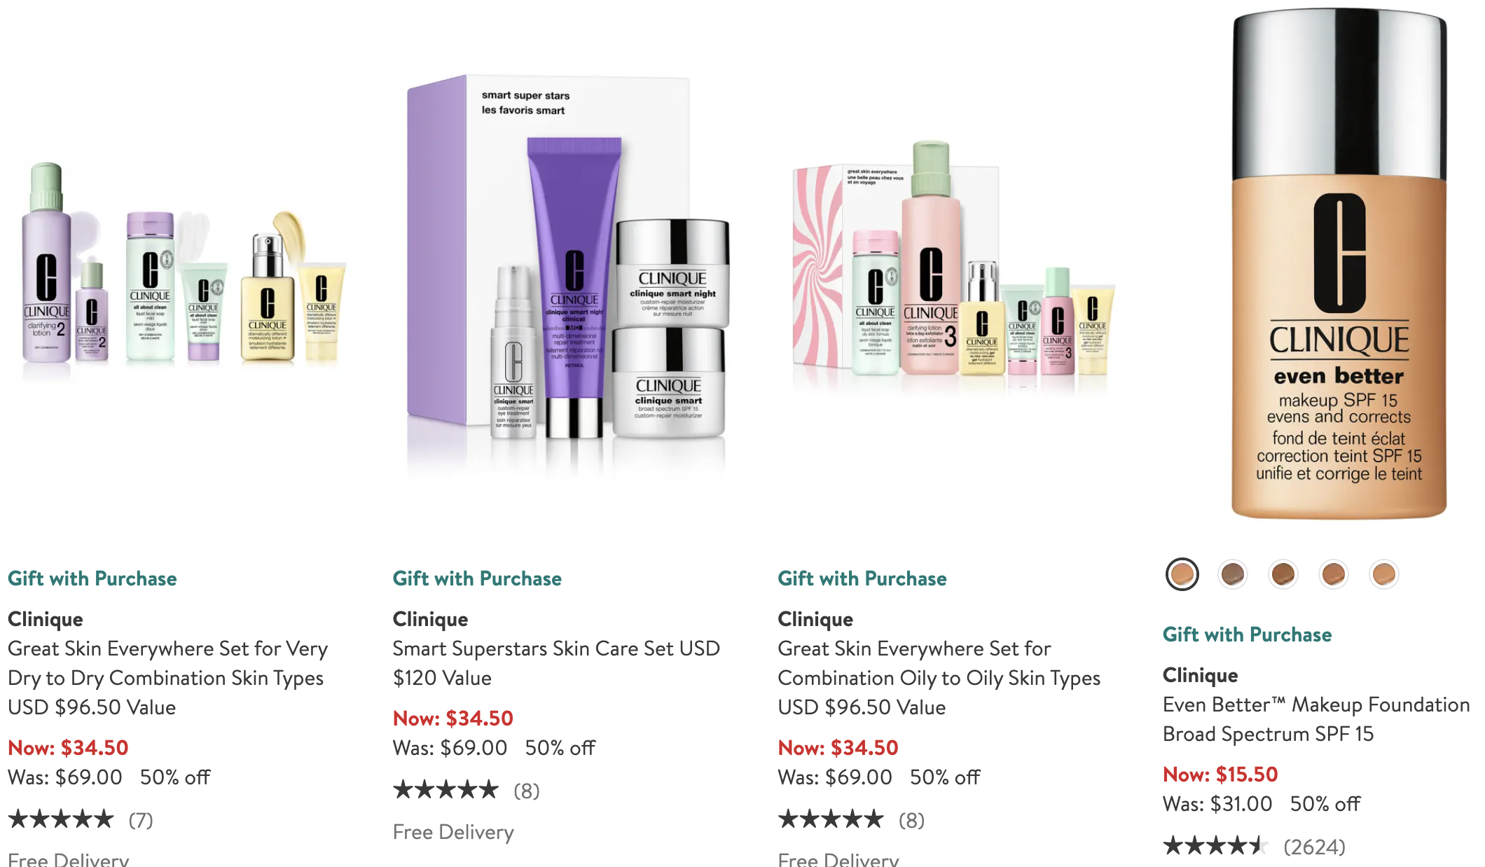View the five-star rating with 7 reviews

[81, 819]
